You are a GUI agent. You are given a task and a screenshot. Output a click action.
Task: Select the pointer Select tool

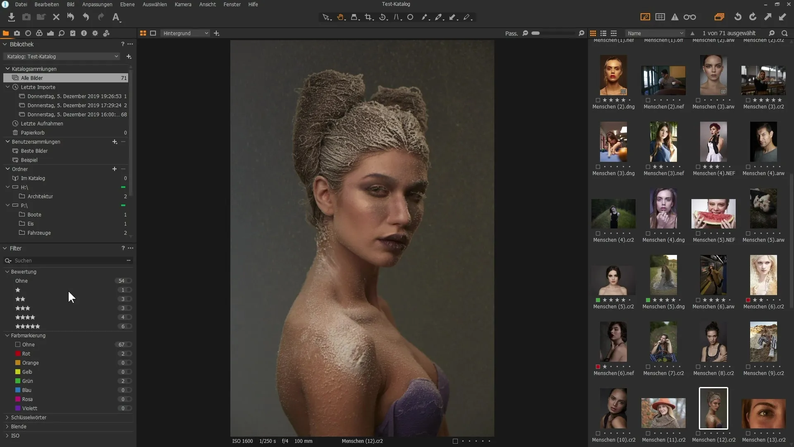(x=327, y=17)
